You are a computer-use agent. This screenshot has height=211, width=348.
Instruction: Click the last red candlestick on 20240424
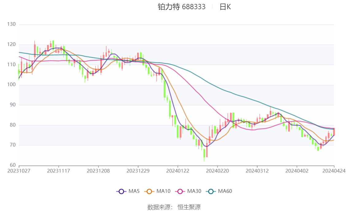(334, 132)
